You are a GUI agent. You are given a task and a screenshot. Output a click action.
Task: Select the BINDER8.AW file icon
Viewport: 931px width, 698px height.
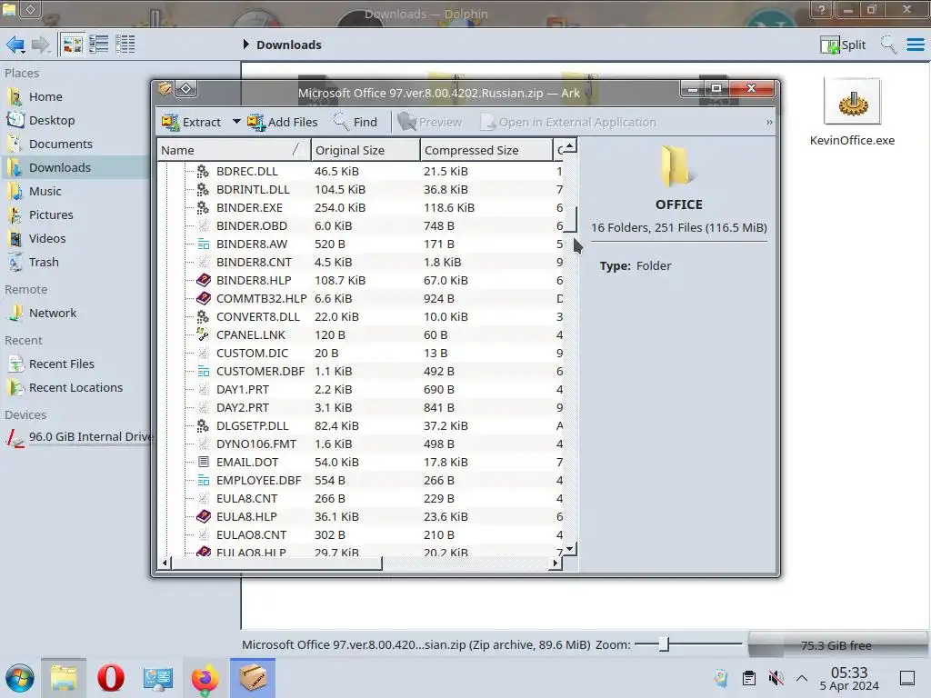coord(203,244)
